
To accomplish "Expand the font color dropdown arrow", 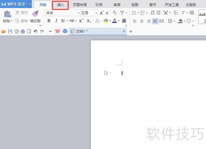I will (119, 21).
